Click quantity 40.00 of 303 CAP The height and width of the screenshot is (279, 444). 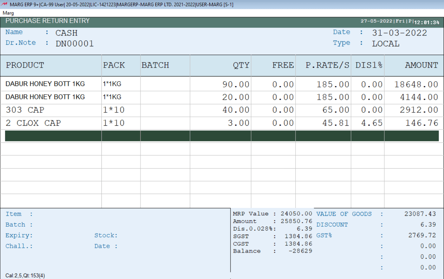click(236, 110)
